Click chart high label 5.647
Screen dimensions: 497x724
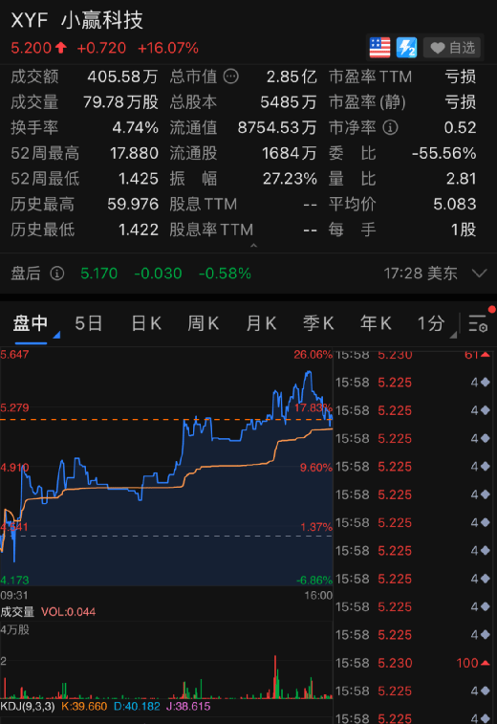click(14, 355)
